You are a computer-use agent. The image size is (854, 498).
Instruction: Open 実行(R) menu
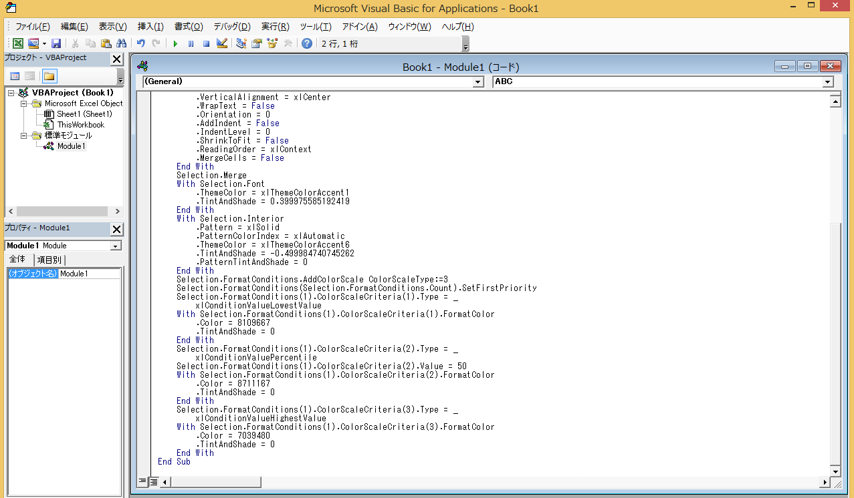[x=275, y=27]
